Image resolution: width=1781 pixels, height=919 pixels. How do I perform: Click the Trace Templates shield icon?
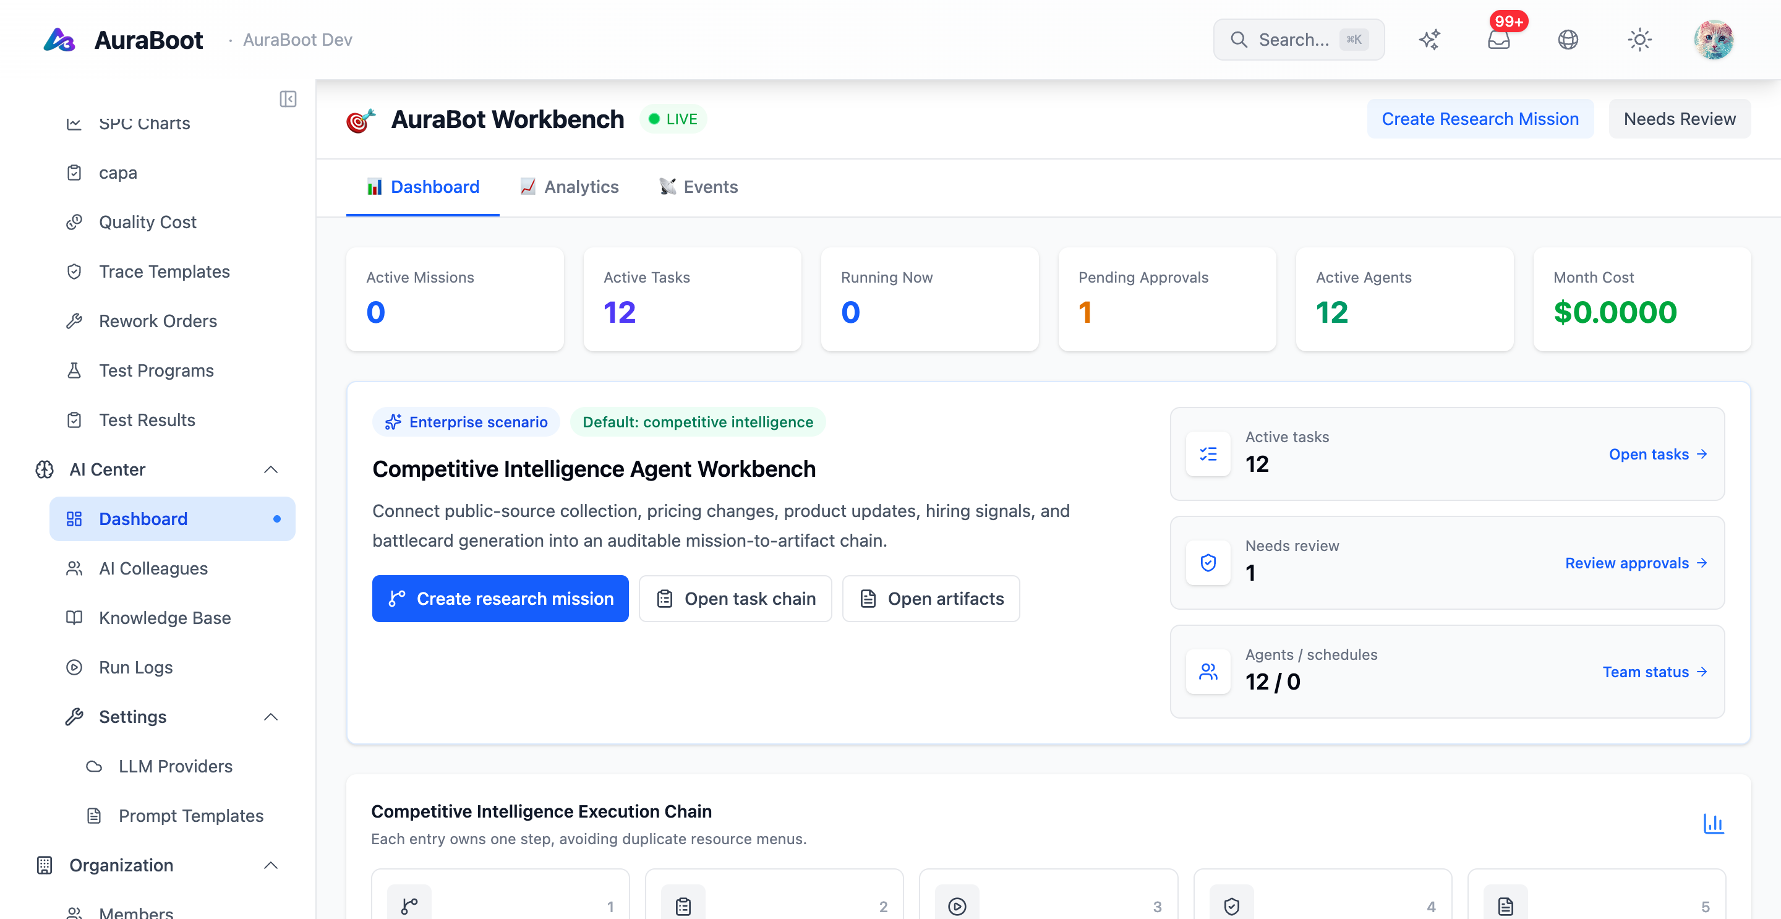[x=74, y=271]
